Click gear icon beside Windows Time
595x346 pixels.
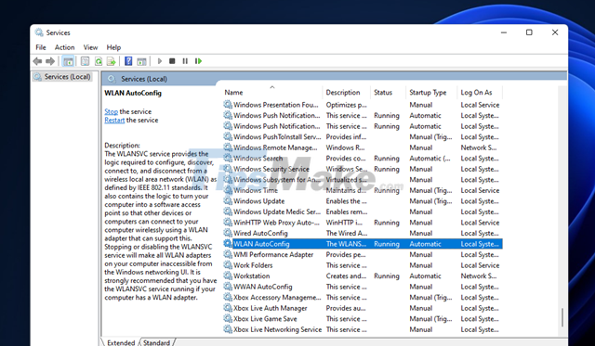pyautogui.click(x=228, y=190)
